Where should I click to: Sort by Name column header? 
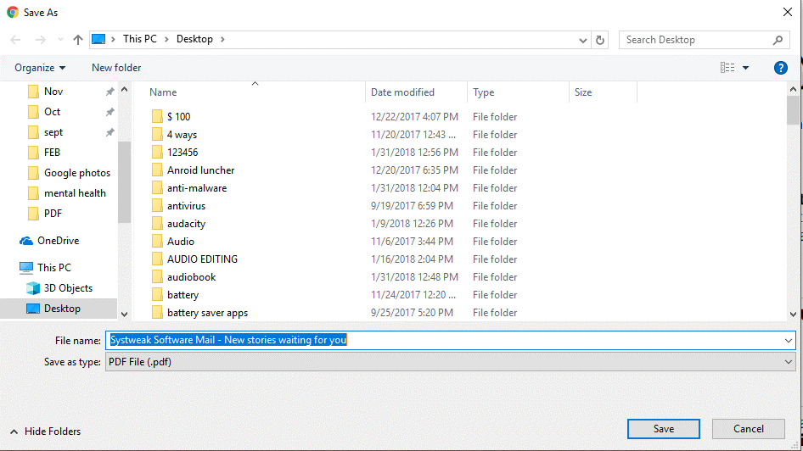coord(163,92)
